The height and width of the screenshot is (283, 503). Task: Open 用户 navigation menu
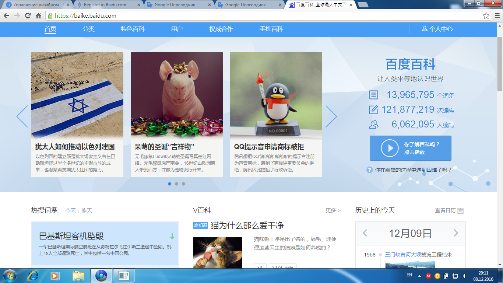pos(177,29)
